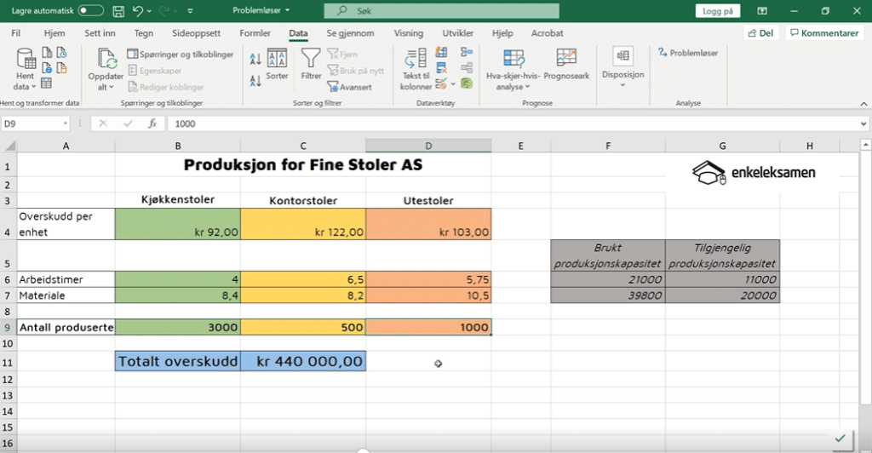This screenshot has height=453, width=872.
Task: Click the fx insert function icon
Action: pyautogui.click(x=152, y=123)
